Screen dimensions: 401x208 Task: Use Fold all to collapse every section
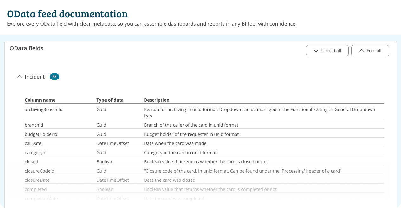tap(370, 50)
